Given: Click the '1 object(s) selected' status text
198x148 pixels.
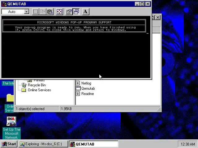Looking at the screenshot, I should tap(30, 109).
